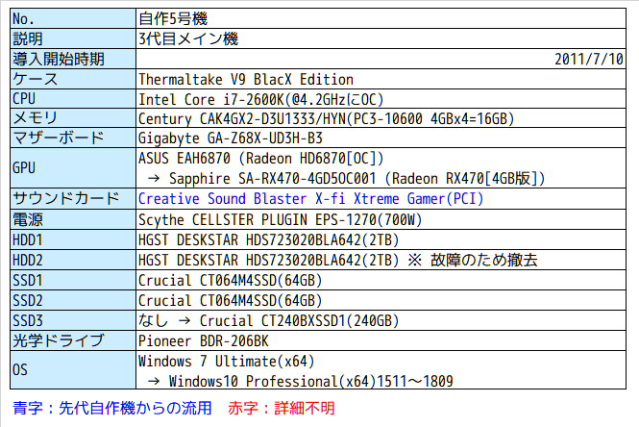Click the 'HDD1' row label
The width and height of the screenshot is (639, 427).
click(73, 239)
